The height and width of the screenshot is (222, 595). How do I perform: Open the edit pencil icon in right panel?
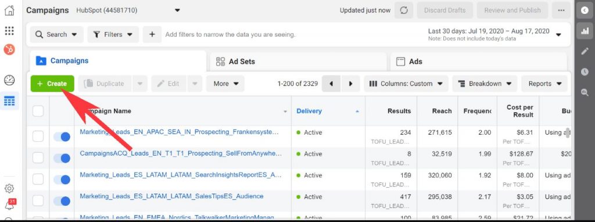click(585, 51)
